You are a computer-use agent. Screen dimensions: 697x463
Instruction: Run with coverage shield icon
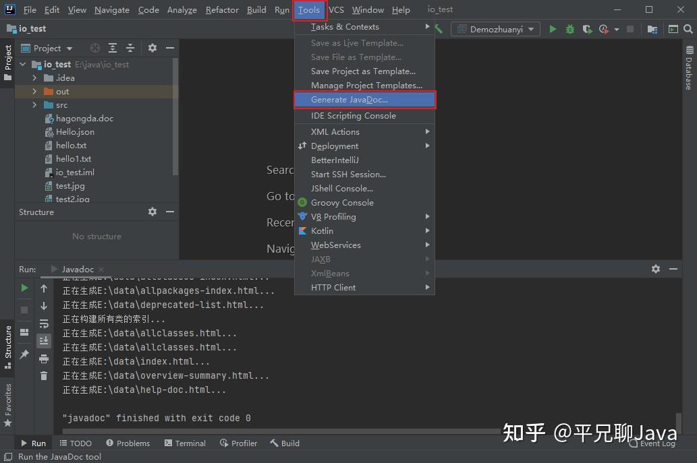click(587, 29)
